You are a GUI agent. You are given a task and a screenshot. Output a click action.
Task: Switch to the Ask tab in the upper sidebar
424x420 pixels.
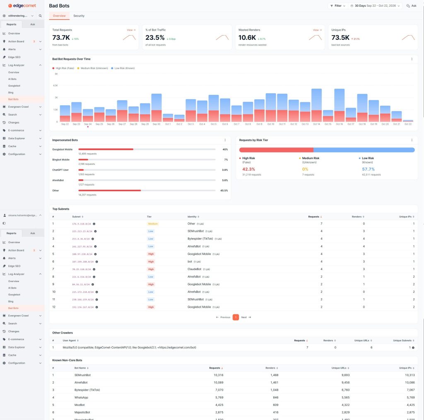[x=33, y=24]
